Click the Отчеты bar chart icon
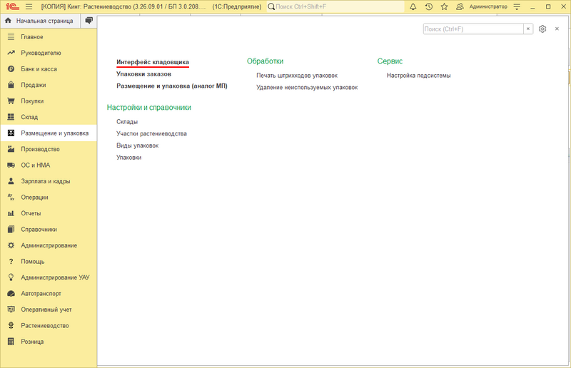Image resolution: width=571 pixels, height=368 pixels. [11, 213]
